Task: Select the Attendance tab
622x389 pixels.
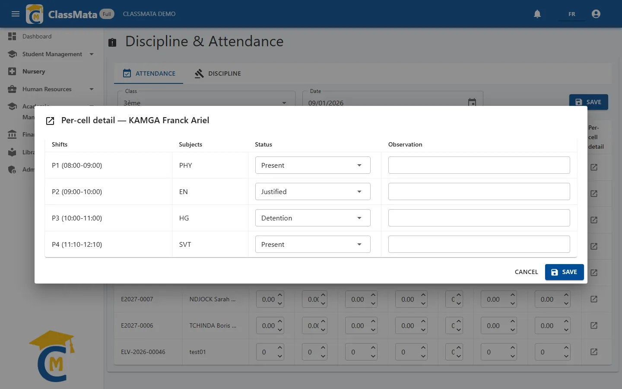Action: (x=149, y=73)
